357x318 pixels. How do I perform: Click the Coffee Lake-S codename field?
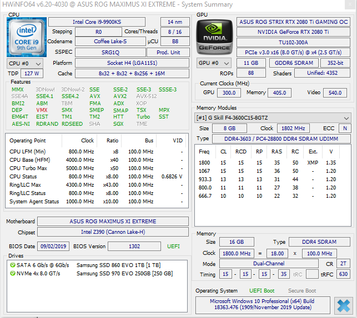[110, 42]
